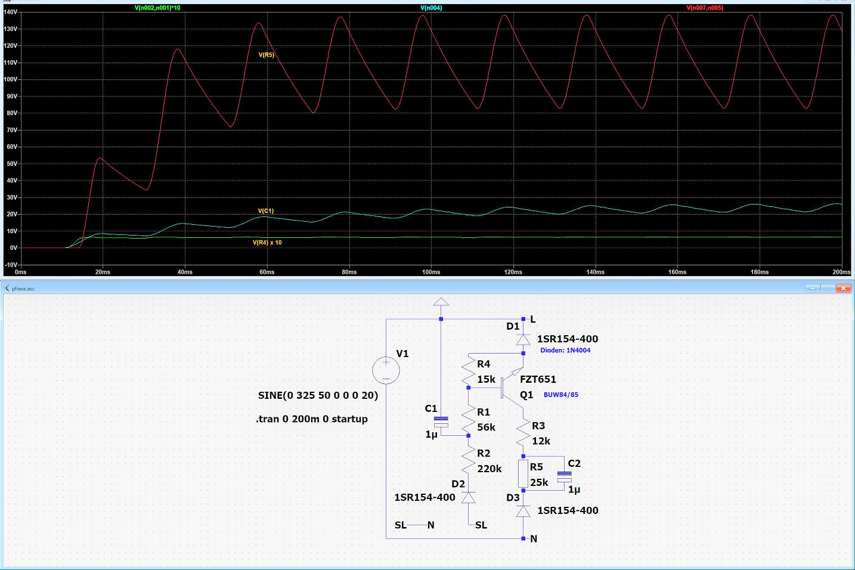Image resolution: width=855 pixels, height=570 pixels.
Task: Click the D3 diode symbol
Action: (x=523, y=511)
